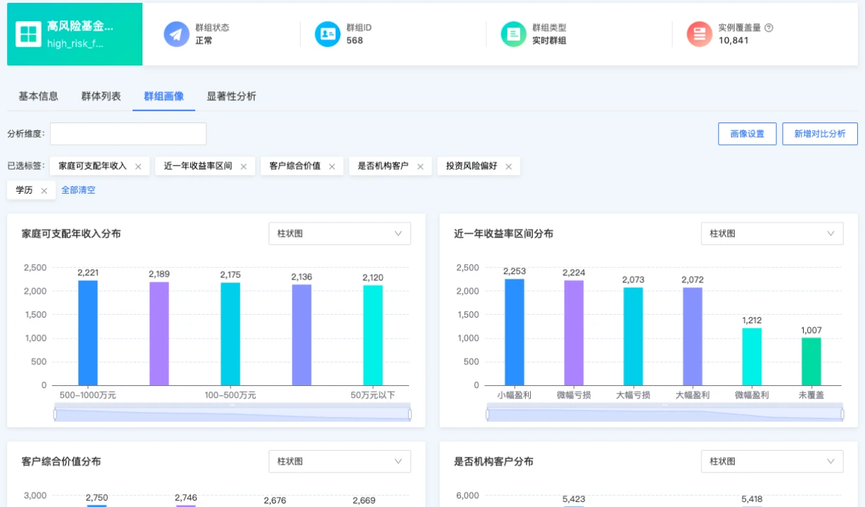Screen dimensions: 865x507
Task: Select the 群组画像 tab
Action: coord(164,96)
